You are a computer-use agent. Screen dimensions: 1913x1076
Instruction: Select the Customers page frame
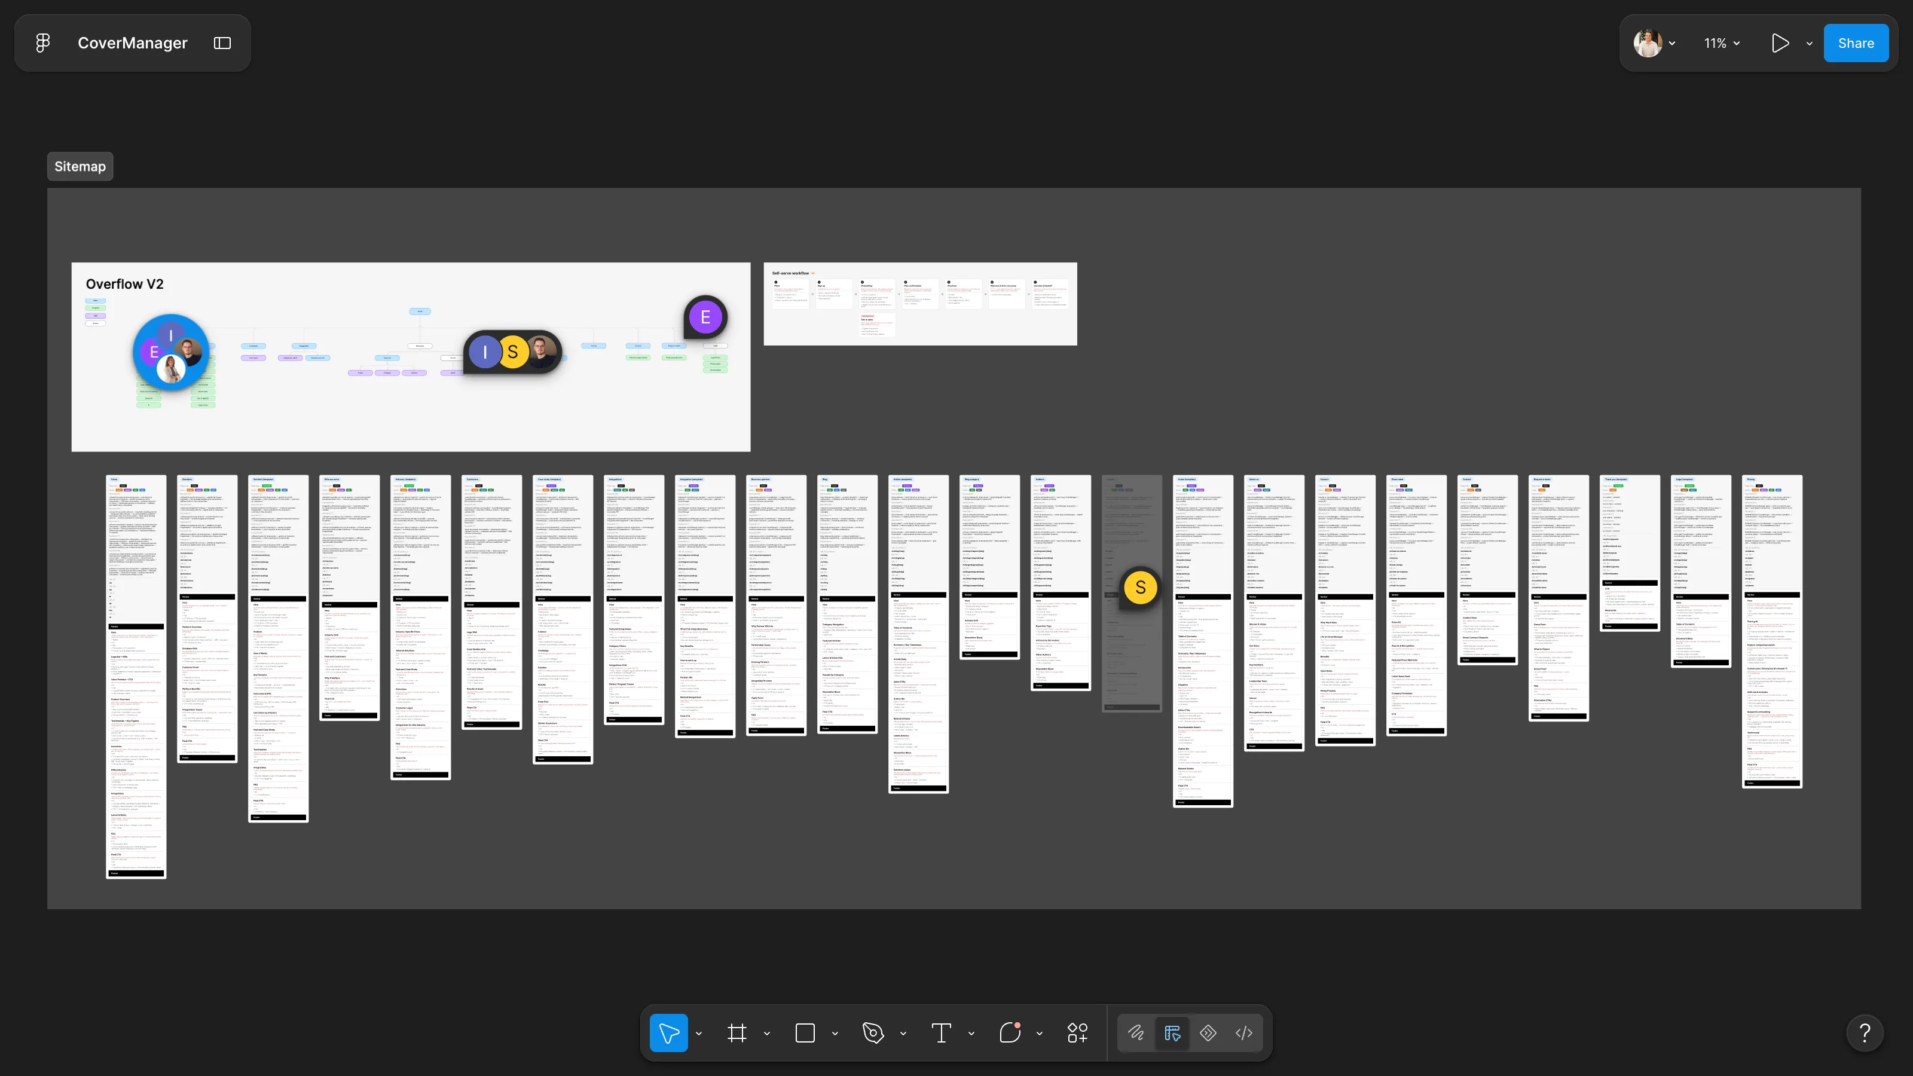491,602
